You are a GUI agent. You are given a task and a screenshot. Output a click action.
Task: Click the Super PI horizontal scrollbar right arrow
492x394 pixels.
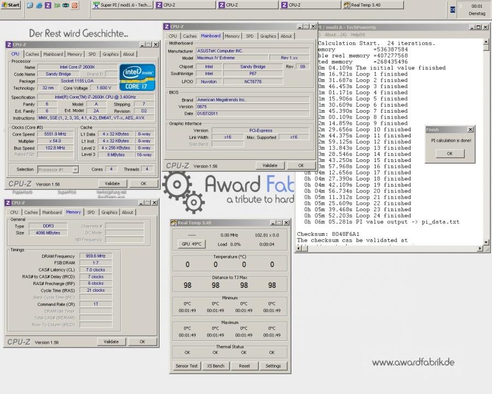[480, 248]
